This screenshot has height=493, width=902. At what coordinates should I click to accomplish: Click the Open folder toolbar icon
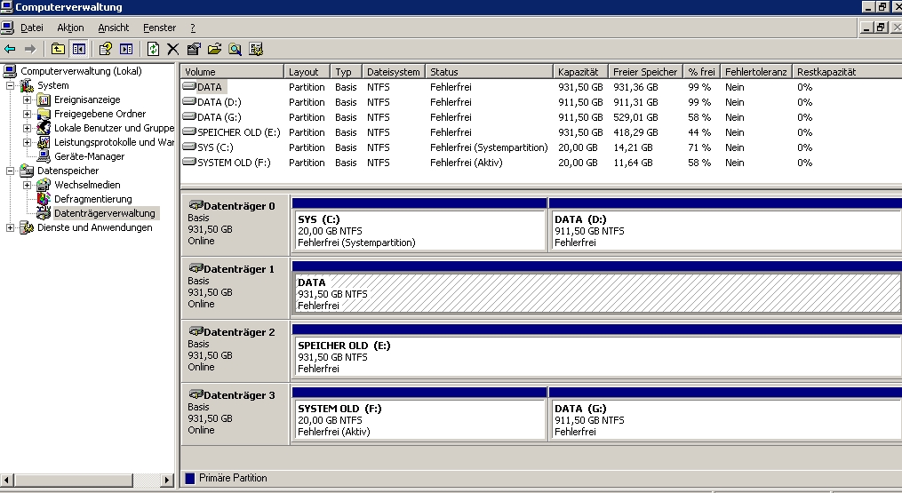point(214,49)
